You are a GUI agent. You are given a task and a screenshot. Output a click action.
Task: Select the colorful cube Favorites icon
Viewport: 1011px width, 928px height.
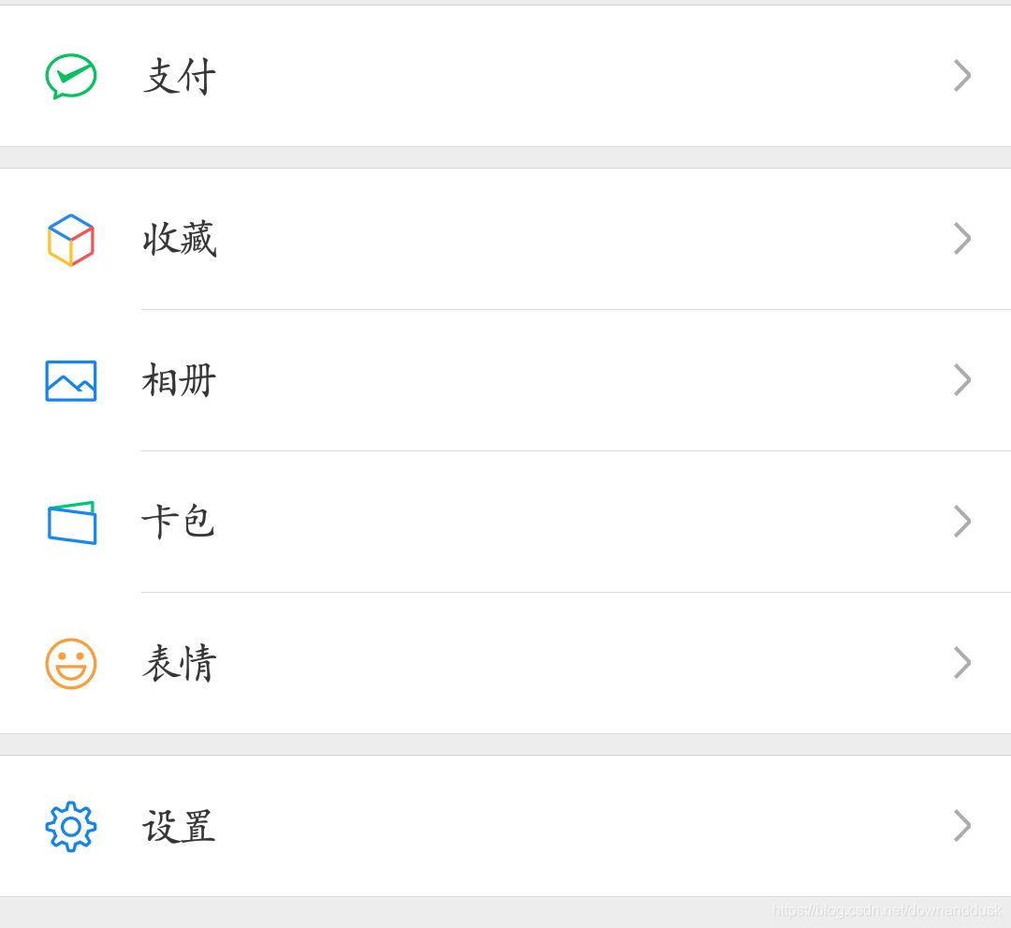pos(70,240)
